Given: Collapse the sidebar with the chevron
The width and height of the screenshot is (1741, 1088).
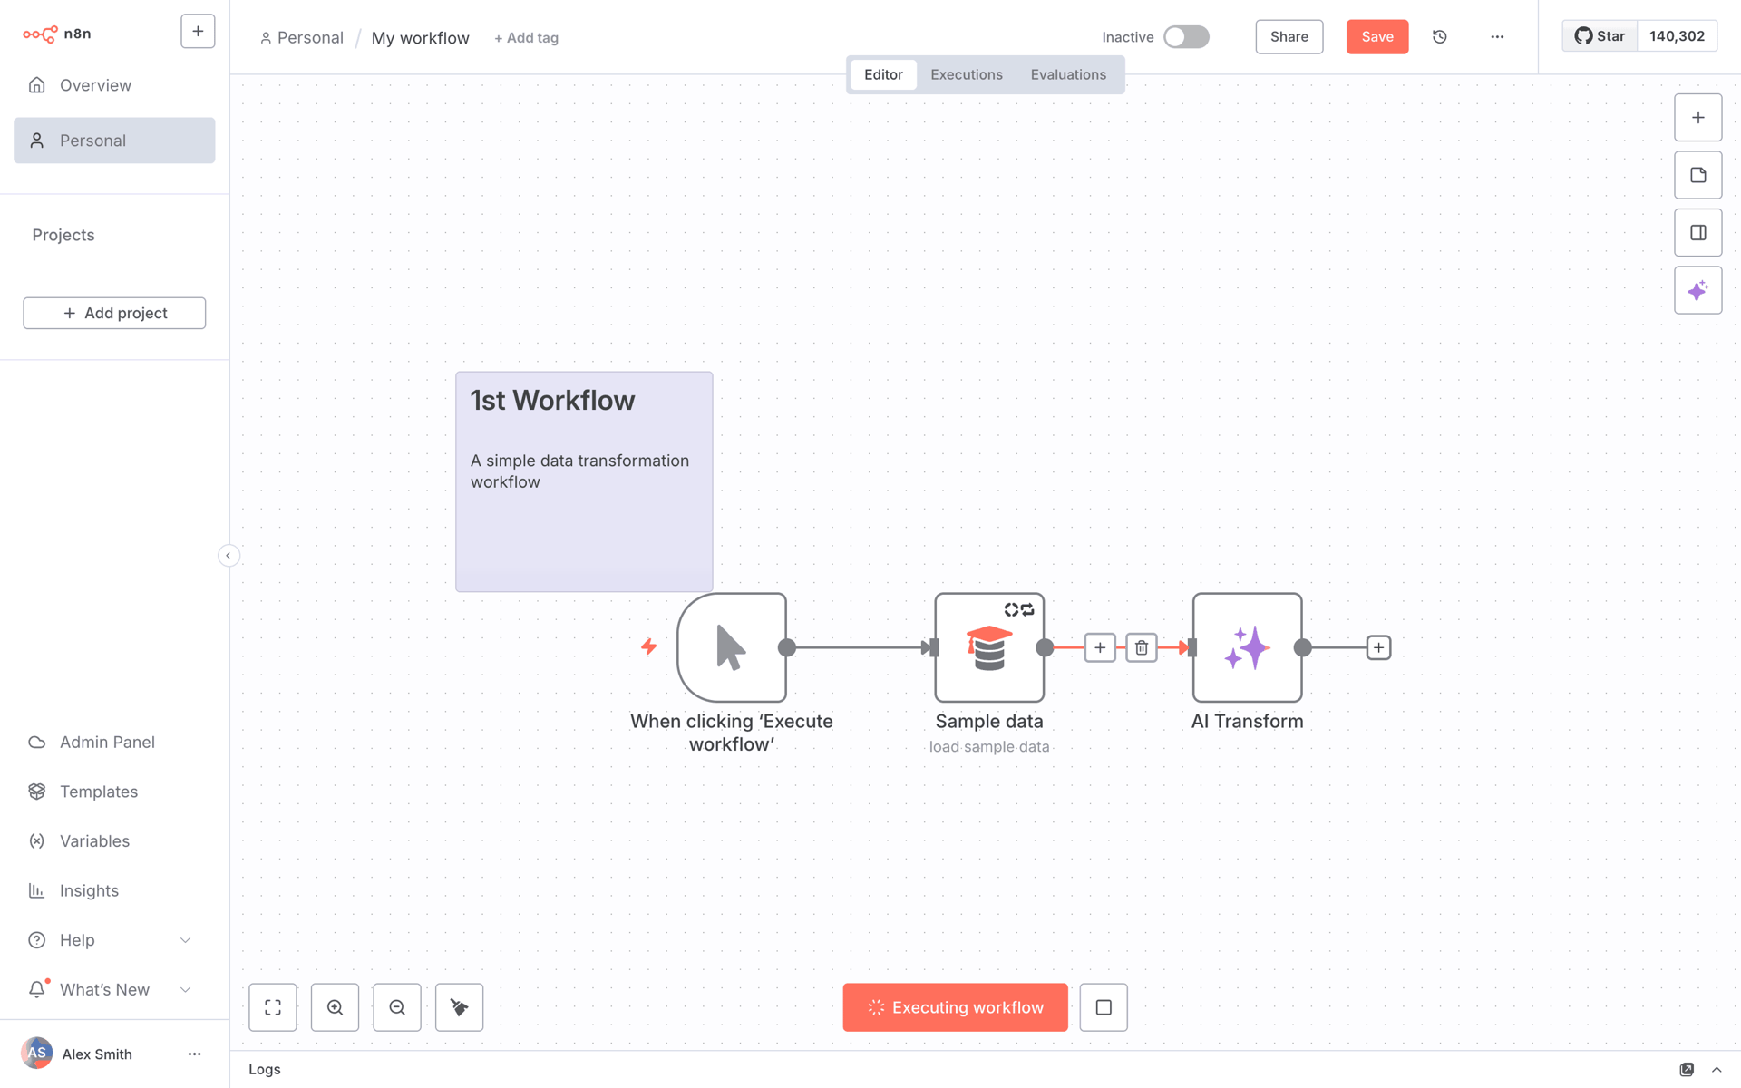Looking at the screenshot, I should tap(229, 555).
